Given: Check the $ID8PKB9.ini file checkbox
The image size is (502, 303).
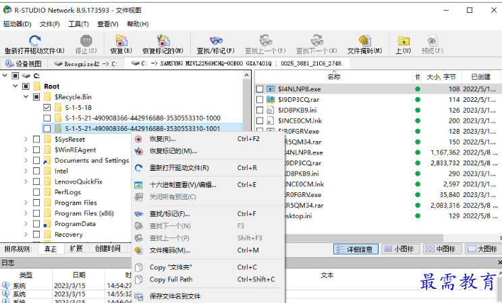Looking at the screenshot, I should (260, 110).
